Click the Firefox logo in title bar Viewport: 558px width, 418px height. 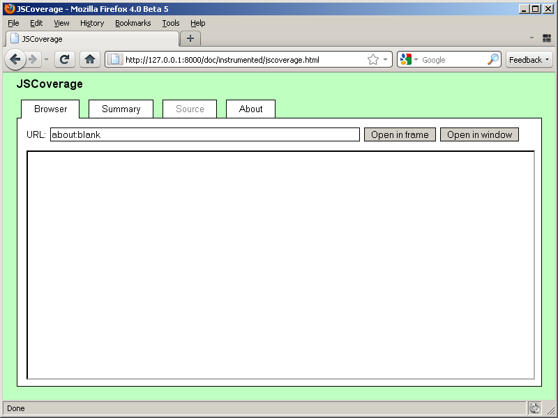click(9, 8)
